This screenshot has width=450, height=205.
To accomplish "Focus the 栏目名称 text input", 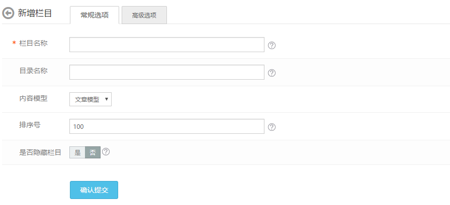I will pyautogui.click(x=167, y=45).
